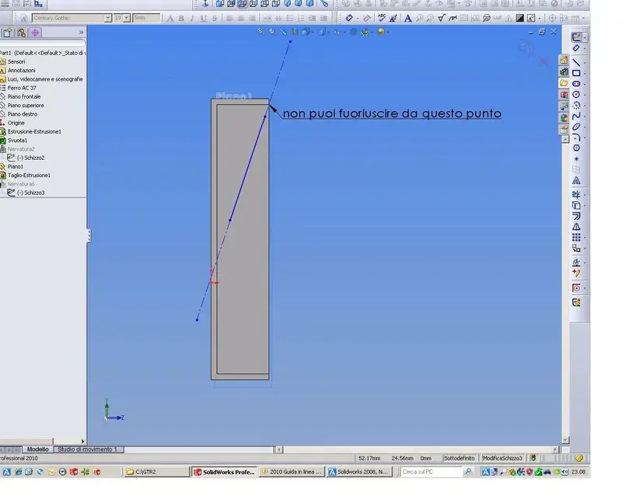
Task: Toggle Italic text formatting
Action: tap(192, 18)
